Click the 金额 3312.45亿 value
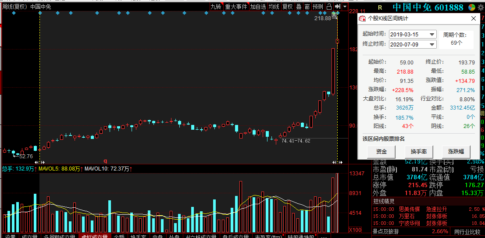The height and width of the screenshot is (238, 485). (x=463, y=108)
